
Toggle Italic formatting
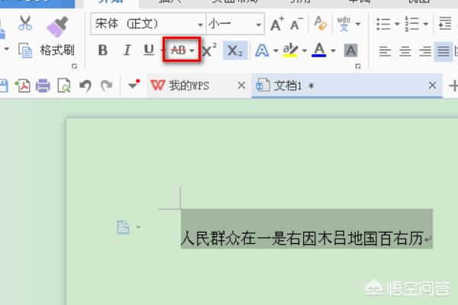tap(127, 50)
